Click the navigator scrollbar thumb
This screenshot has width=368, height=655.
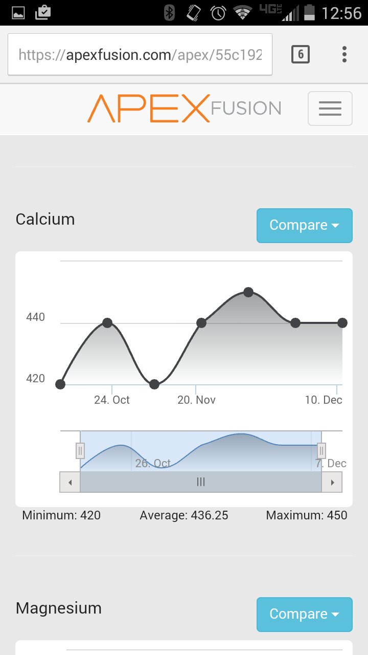coord(201,482)
